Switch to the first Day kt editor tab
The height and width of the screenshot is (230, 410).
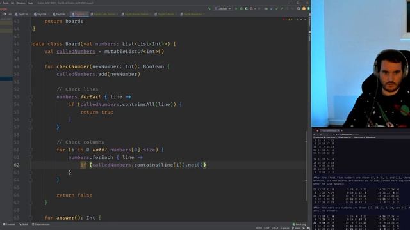pos(21,14)
